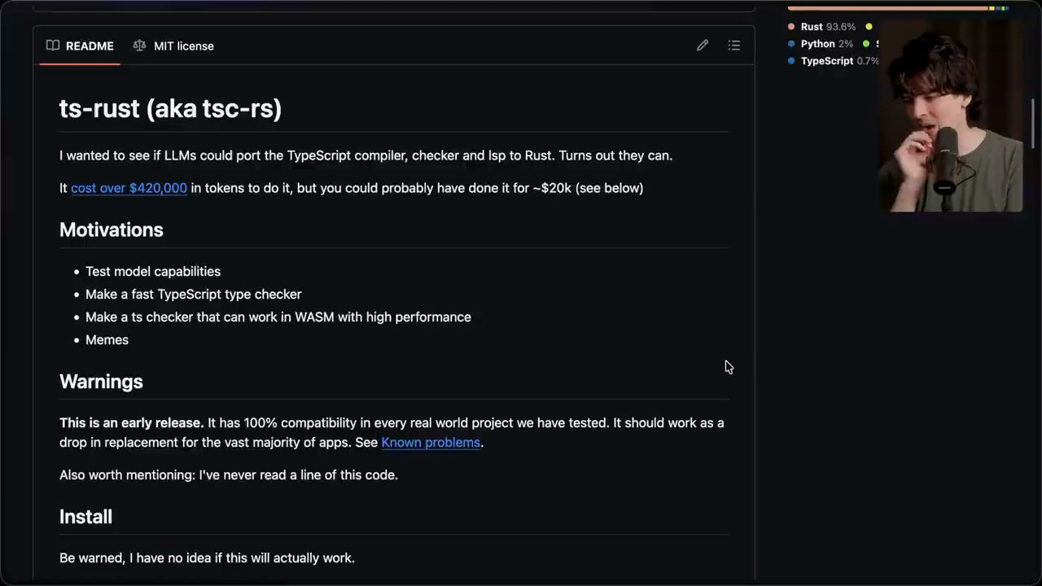Select the Rust 93.6% language entry
The width and height of the screenshot is (1042, 586).
click(822, 27)
